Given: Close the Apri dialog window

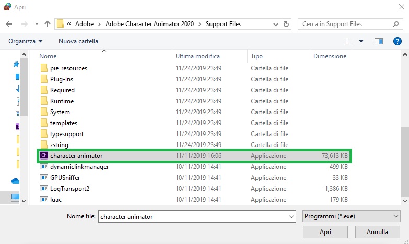Looking at the screenshot, I should [x=402, y=7].
